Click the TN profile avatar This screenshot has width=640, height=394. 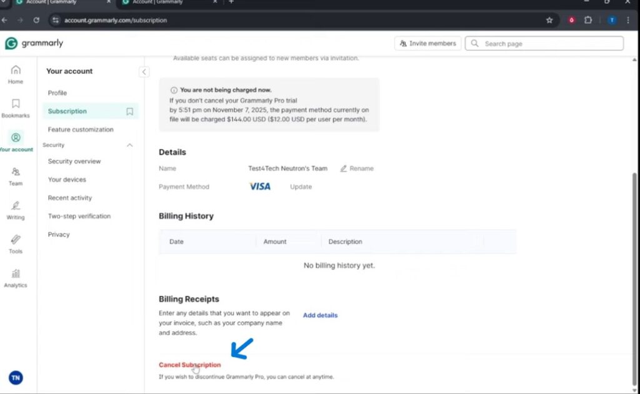(16, 378)
